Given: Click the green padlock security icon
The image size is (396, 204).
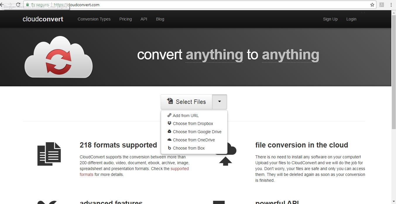Looking at the screenshot, I should coord(28,5).
